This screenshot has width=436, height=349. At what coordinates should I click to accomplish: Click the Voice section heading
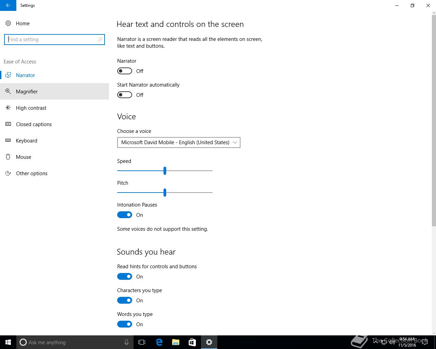coord(126,117)
